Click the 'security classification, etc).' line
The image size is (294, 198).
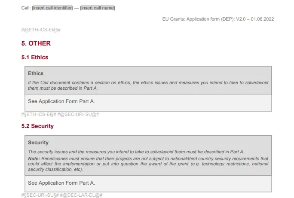55,169
